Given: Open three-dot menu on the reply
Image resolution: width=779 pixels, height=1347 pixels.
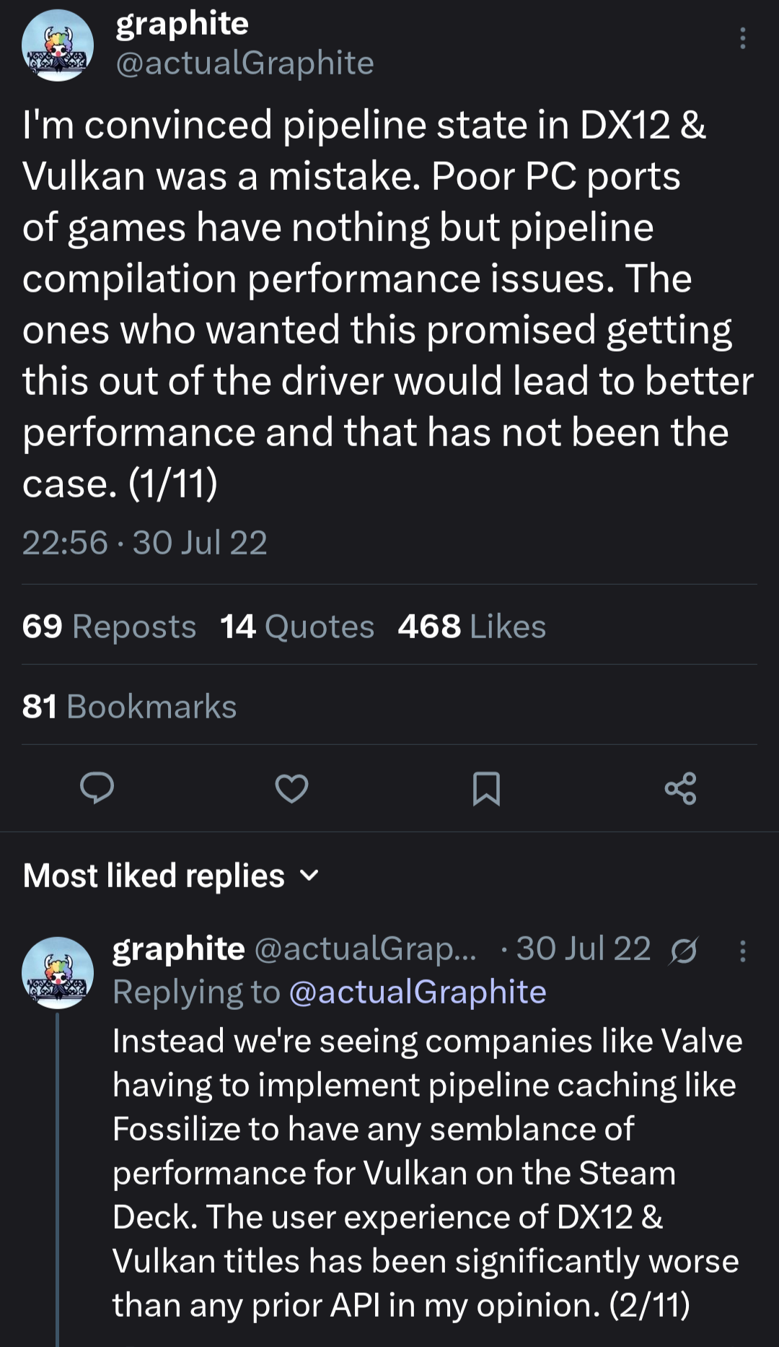Looking at the screenshot, I should (742, 951).
